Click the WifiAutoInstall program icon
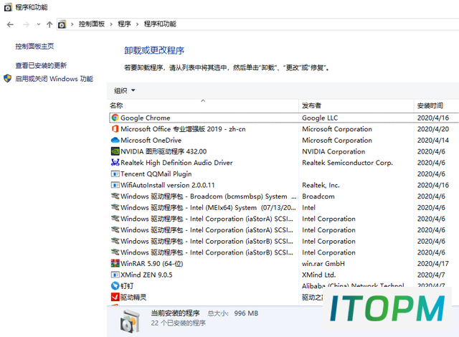This screenshot has height=337, width=459. pos(115,185)
